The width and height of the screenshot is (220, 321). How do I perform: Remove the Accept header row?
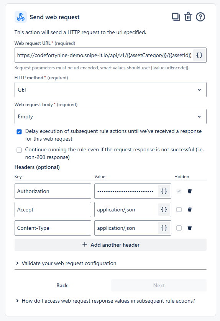(190, 210)
